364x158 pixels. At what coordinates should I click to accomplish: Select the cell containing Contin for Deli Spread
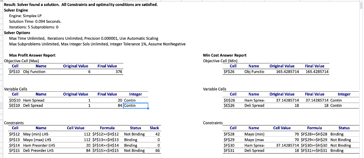click(x=135, y=105)
